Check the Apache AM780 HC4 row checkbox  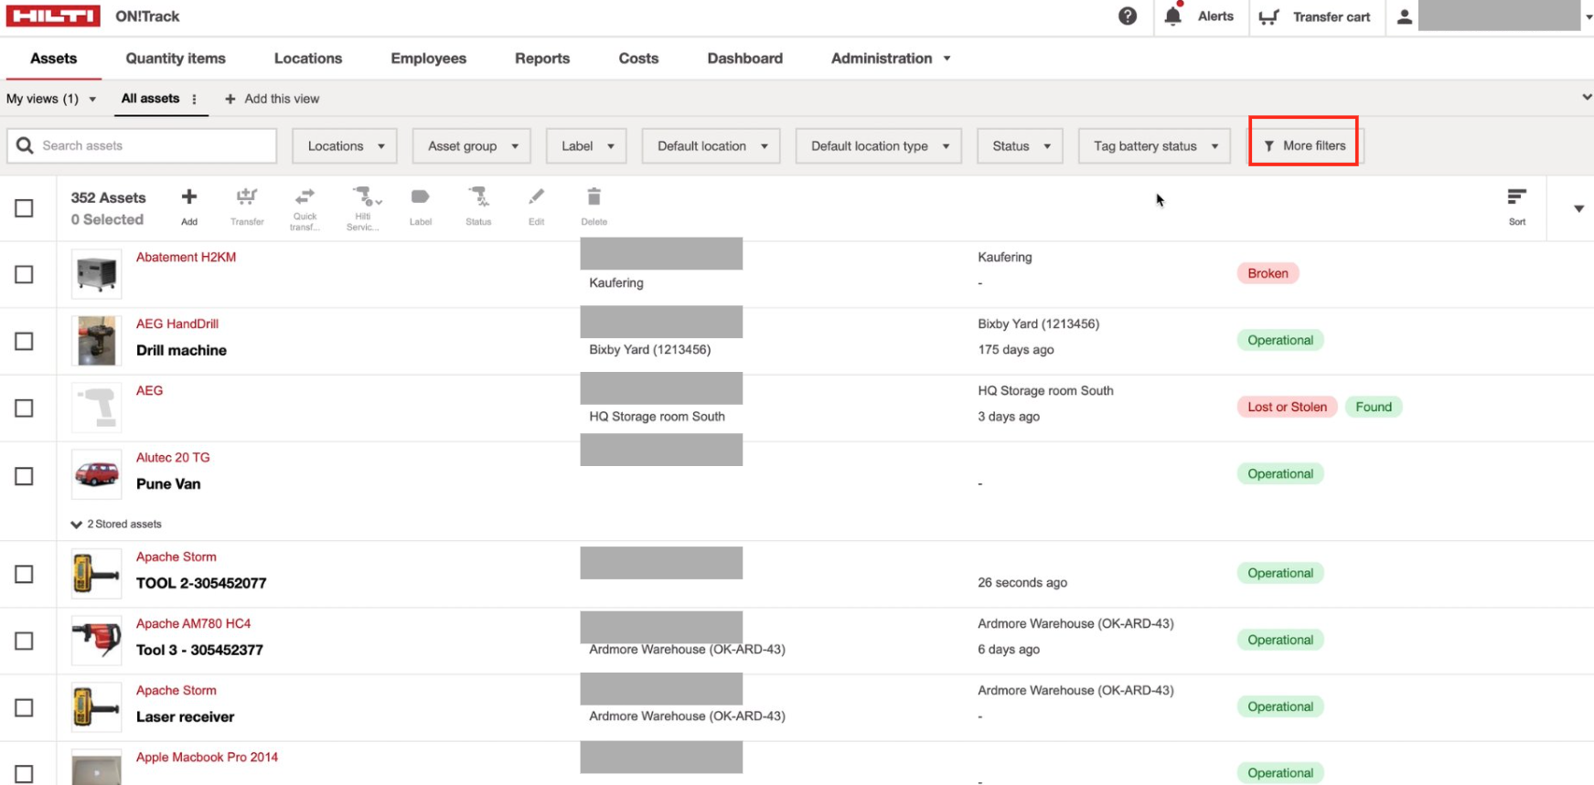coord(25,641)
